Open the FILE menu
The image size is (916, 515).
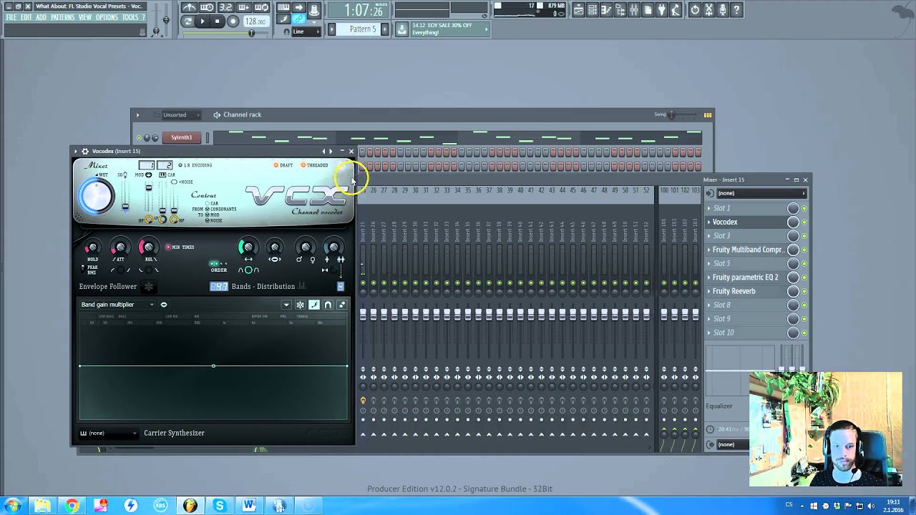pos(11,17)
